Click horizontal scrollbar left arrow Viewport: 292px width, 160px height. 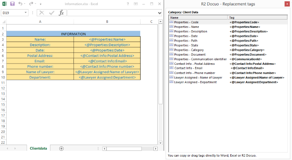coord(104,149)
